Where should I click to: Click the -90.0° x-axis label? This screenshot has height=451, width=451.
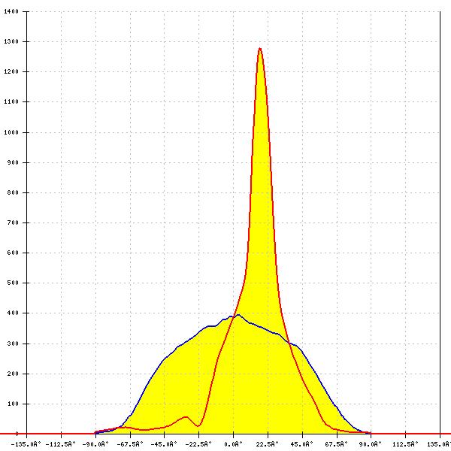pyautogui.click(x=95, y=443)
